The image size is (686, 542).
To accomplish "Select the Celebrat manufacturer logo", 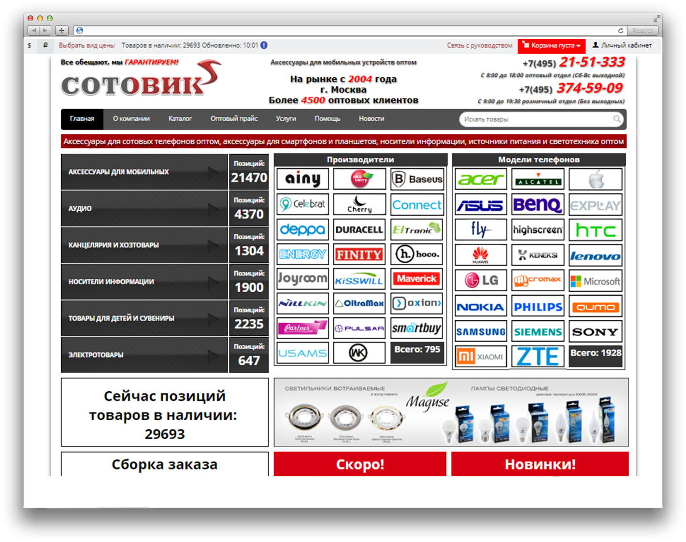I will [x=303, y=204].
